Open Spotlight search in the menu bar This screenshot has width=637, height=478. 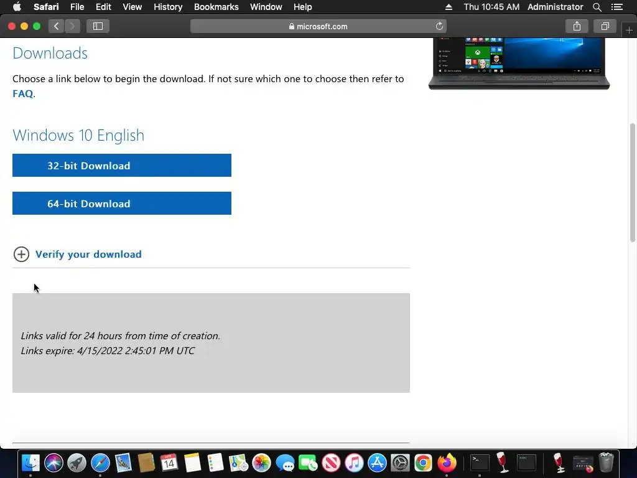click(x=597, y=7)
